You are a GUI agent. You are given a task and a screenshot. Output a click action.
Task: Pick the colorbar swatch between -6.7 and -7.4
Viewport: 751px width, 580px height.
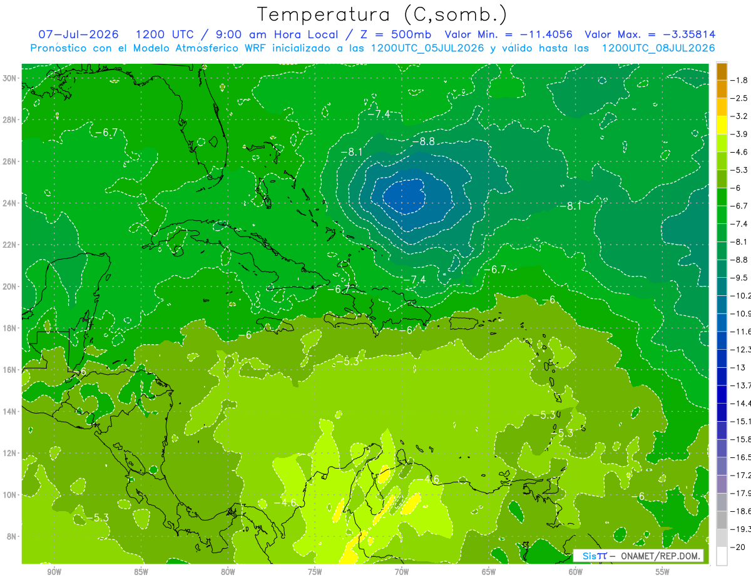pos(722,215)
